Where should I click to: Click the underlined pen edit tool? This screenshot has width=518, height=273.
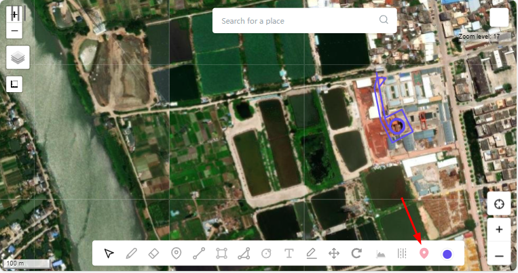tap(311, 253)
